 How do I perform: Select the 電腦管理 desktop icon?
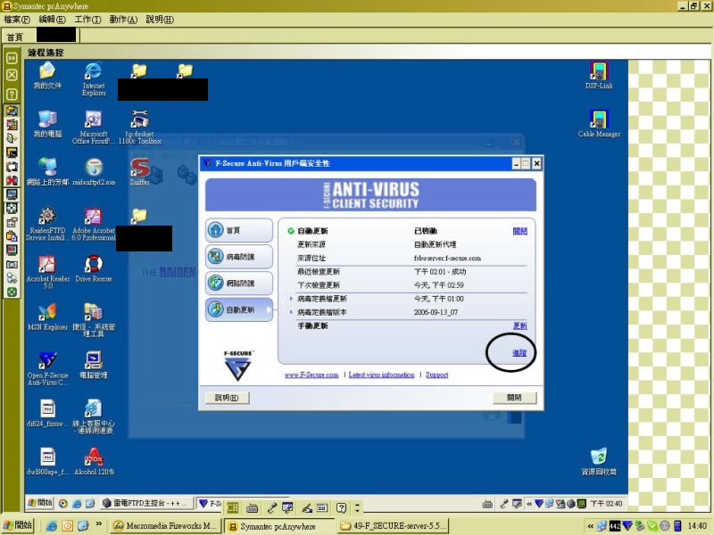point(94,366)
